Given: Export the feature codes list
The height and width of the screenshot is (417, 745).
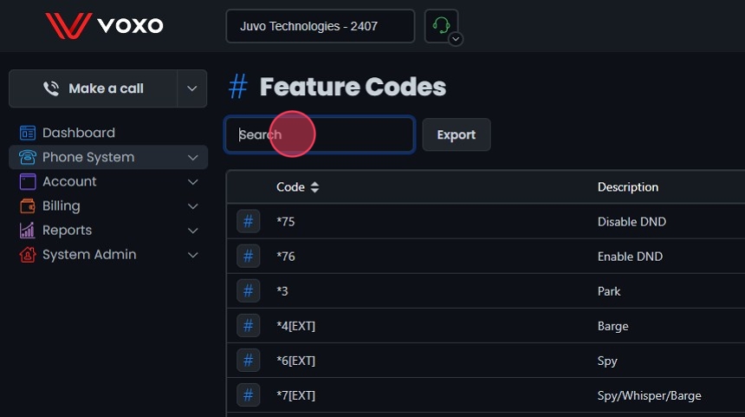Looking at the screenshot, I should click(456, 135).
